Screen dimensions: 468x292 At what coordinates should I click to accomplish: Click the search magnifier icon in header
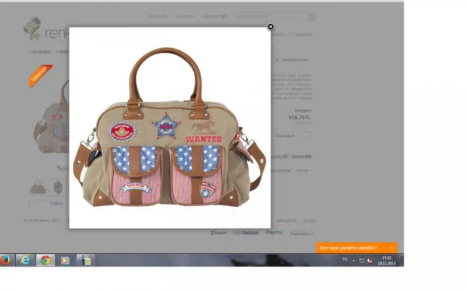(311, 17)
